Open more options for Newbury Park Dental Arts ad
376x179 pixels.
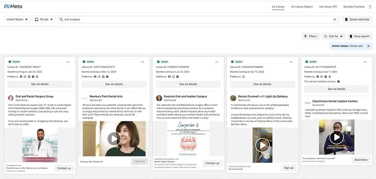pos(142,62)
